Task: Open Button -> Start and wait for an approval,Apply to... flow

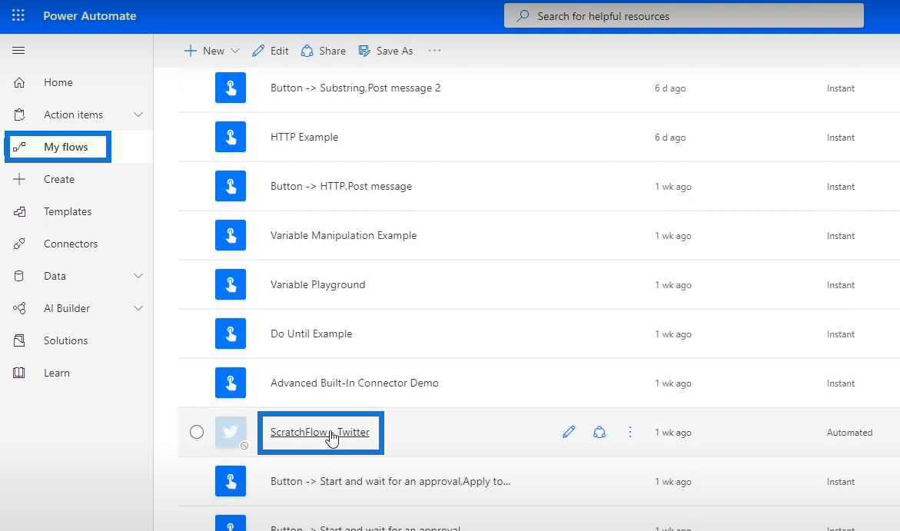Action: tap(390, 482)
